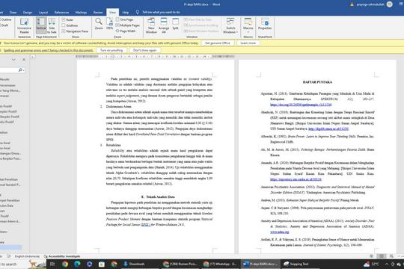Click Don't show again button

pos(145,50)
